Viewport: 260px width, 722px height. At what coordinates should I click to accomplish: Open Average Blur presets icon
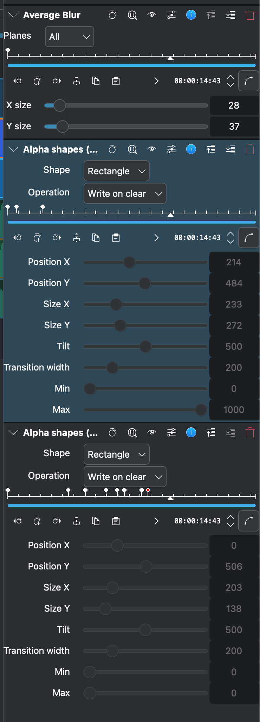[171, 15]
